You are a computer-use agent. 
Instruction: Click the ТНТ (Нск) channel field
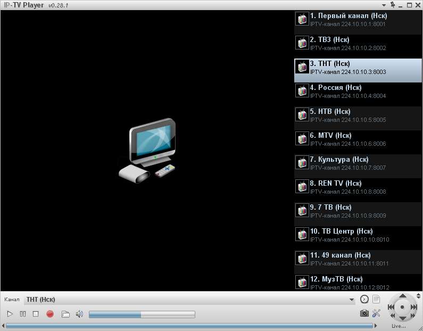click(x=189, y=300)
